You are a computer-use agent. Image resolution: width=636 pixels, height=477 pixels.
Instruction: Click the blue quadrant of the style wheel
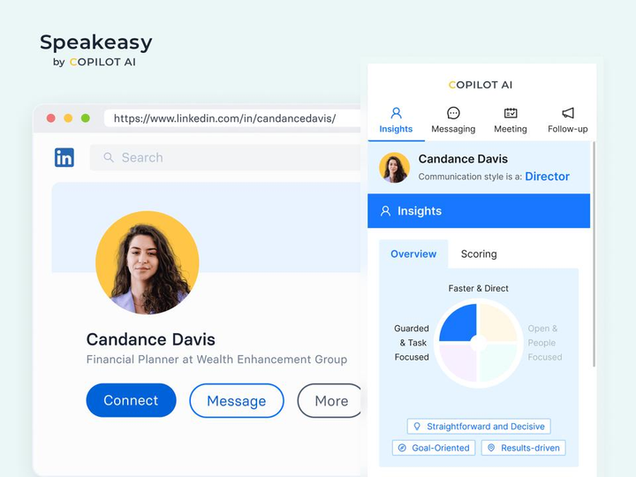[x=461, y=325]
